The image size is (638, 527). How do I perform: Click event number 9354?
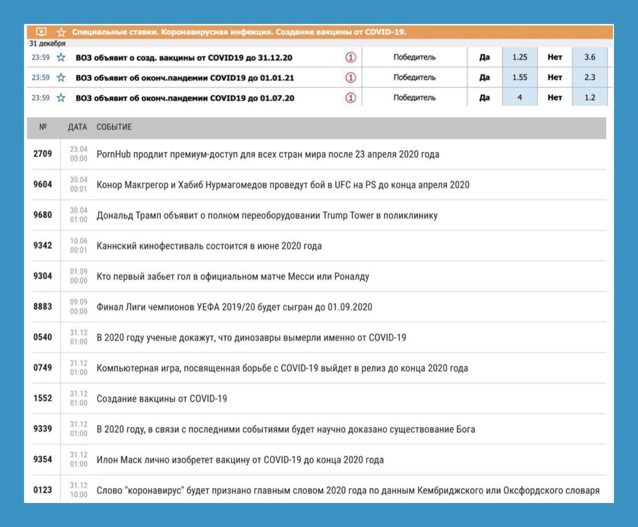43,459
